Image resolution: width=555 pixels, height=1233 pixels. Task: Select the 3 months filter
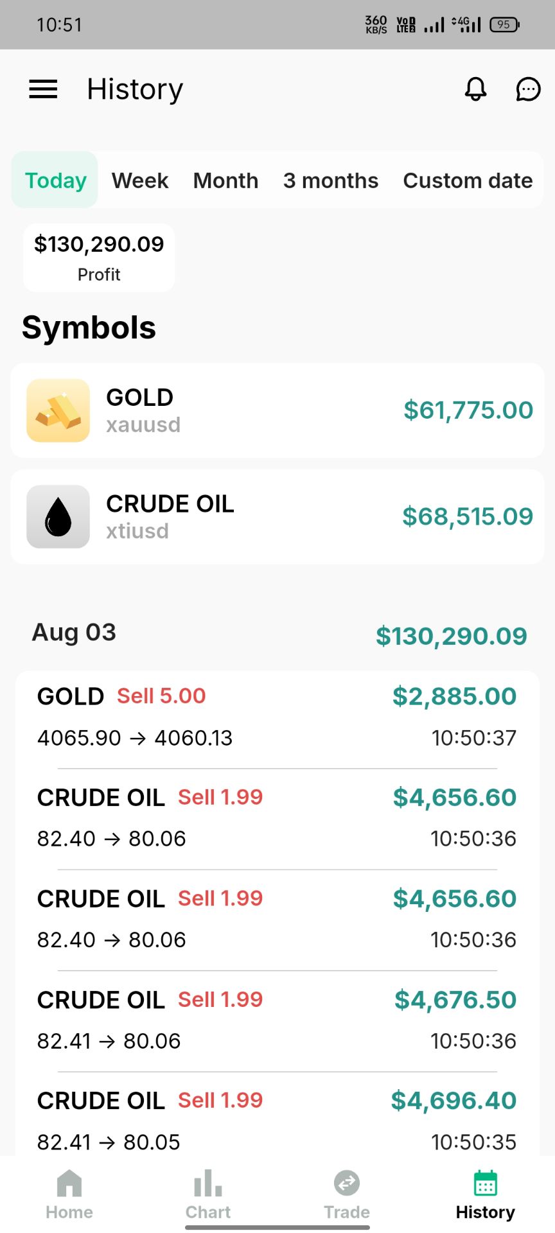point(331,180)
